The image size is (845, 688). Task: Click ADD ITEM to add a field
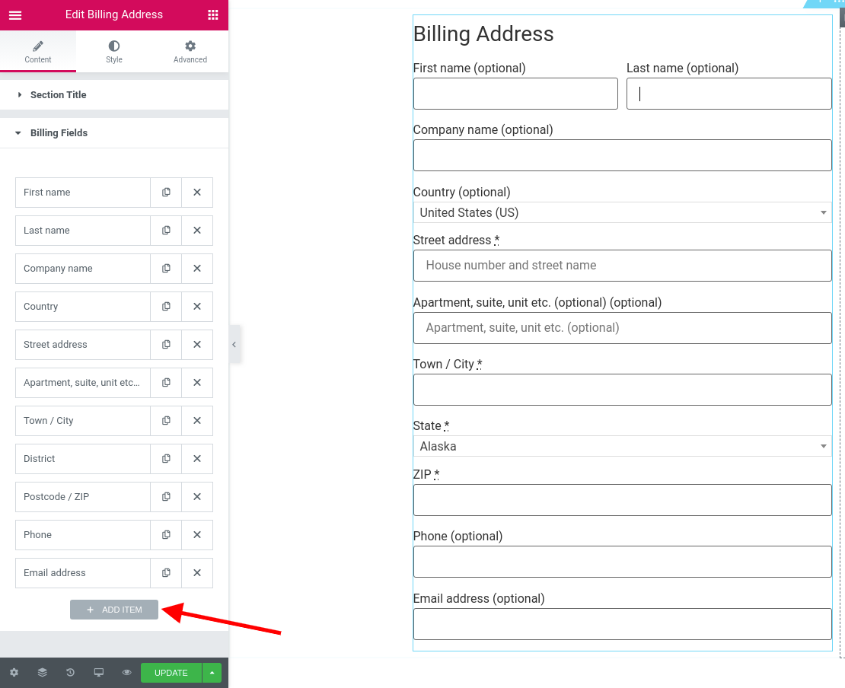114,610
